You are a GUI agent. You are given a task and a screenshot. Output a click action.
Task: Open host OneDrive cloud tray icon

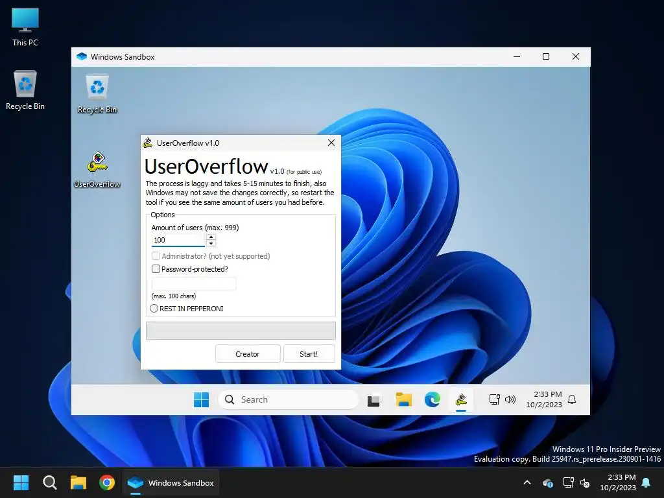[547, 482]
